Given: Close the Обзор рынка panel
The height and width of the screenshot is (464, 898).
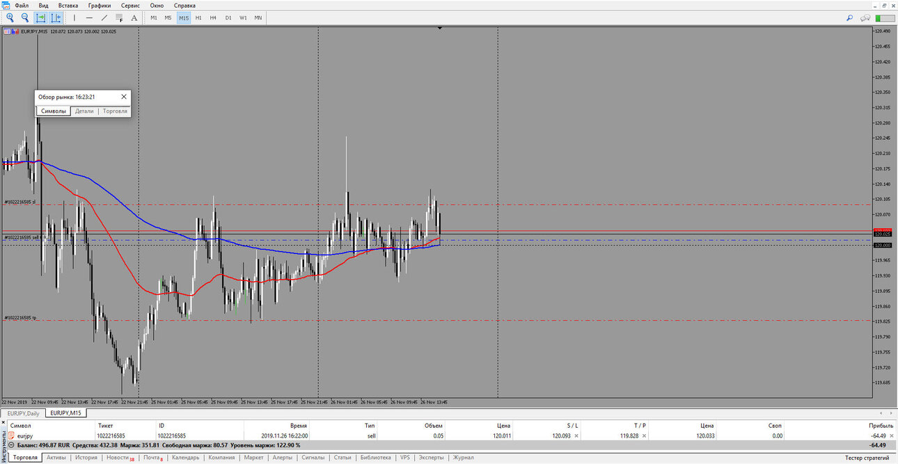Looking at the screenshot, I should [124, 97].
